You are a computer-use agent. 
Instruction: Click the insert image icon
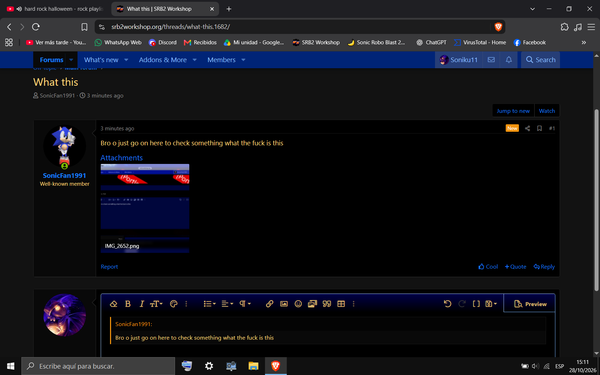[284, 304]
